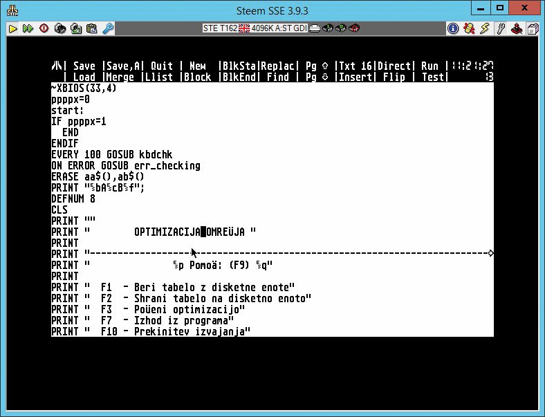The image size is (545, 417).
Task: Click the clock display in editor menu
Action: coord(472,66)
